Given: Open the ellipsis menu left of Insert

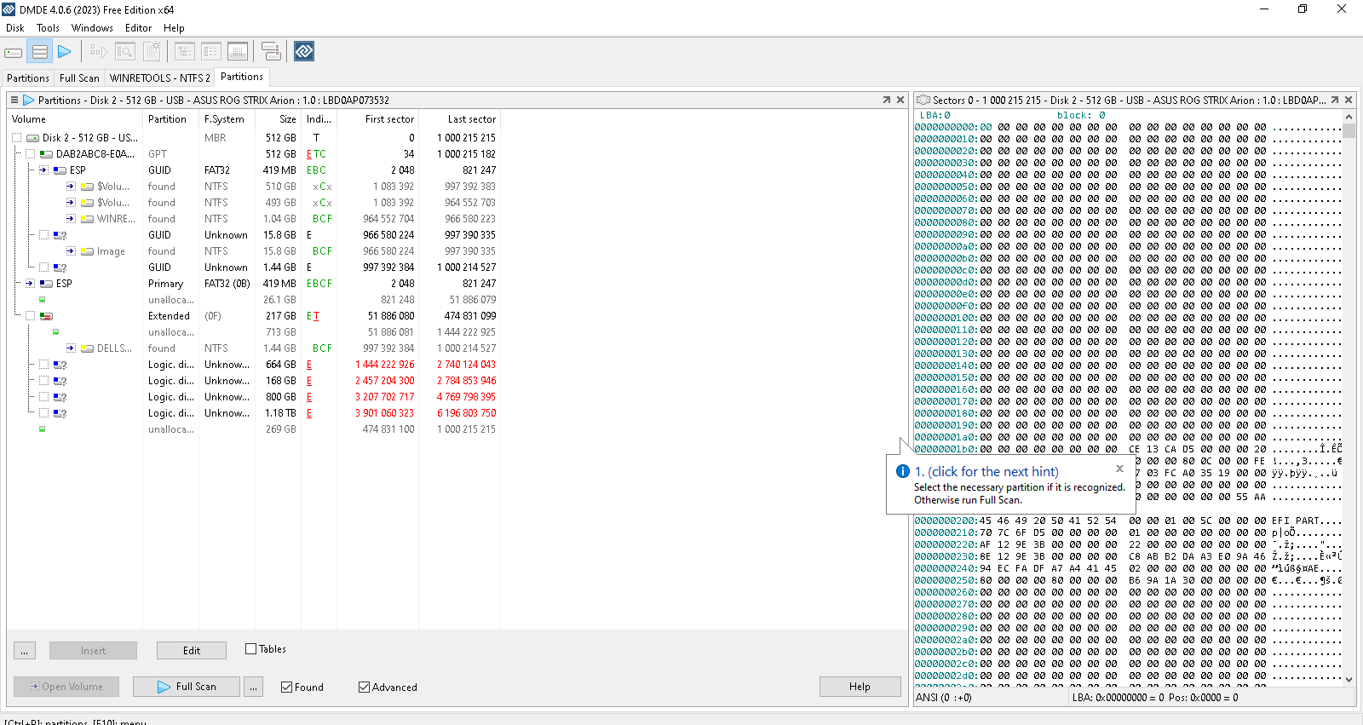Looking at the screenshot, I should [25, 651].
